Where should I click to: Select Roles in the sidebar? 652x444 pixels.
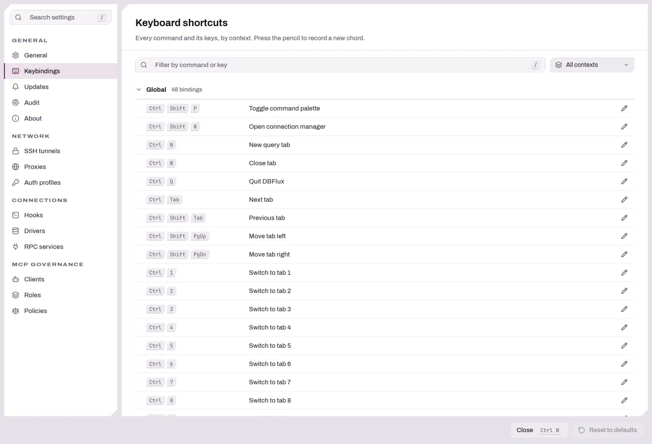[x=61, y=295]
